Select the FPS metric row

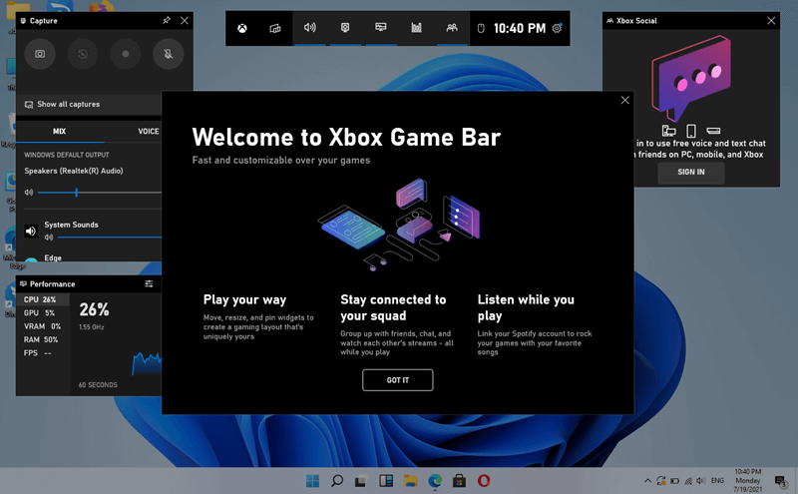[43, 352]
